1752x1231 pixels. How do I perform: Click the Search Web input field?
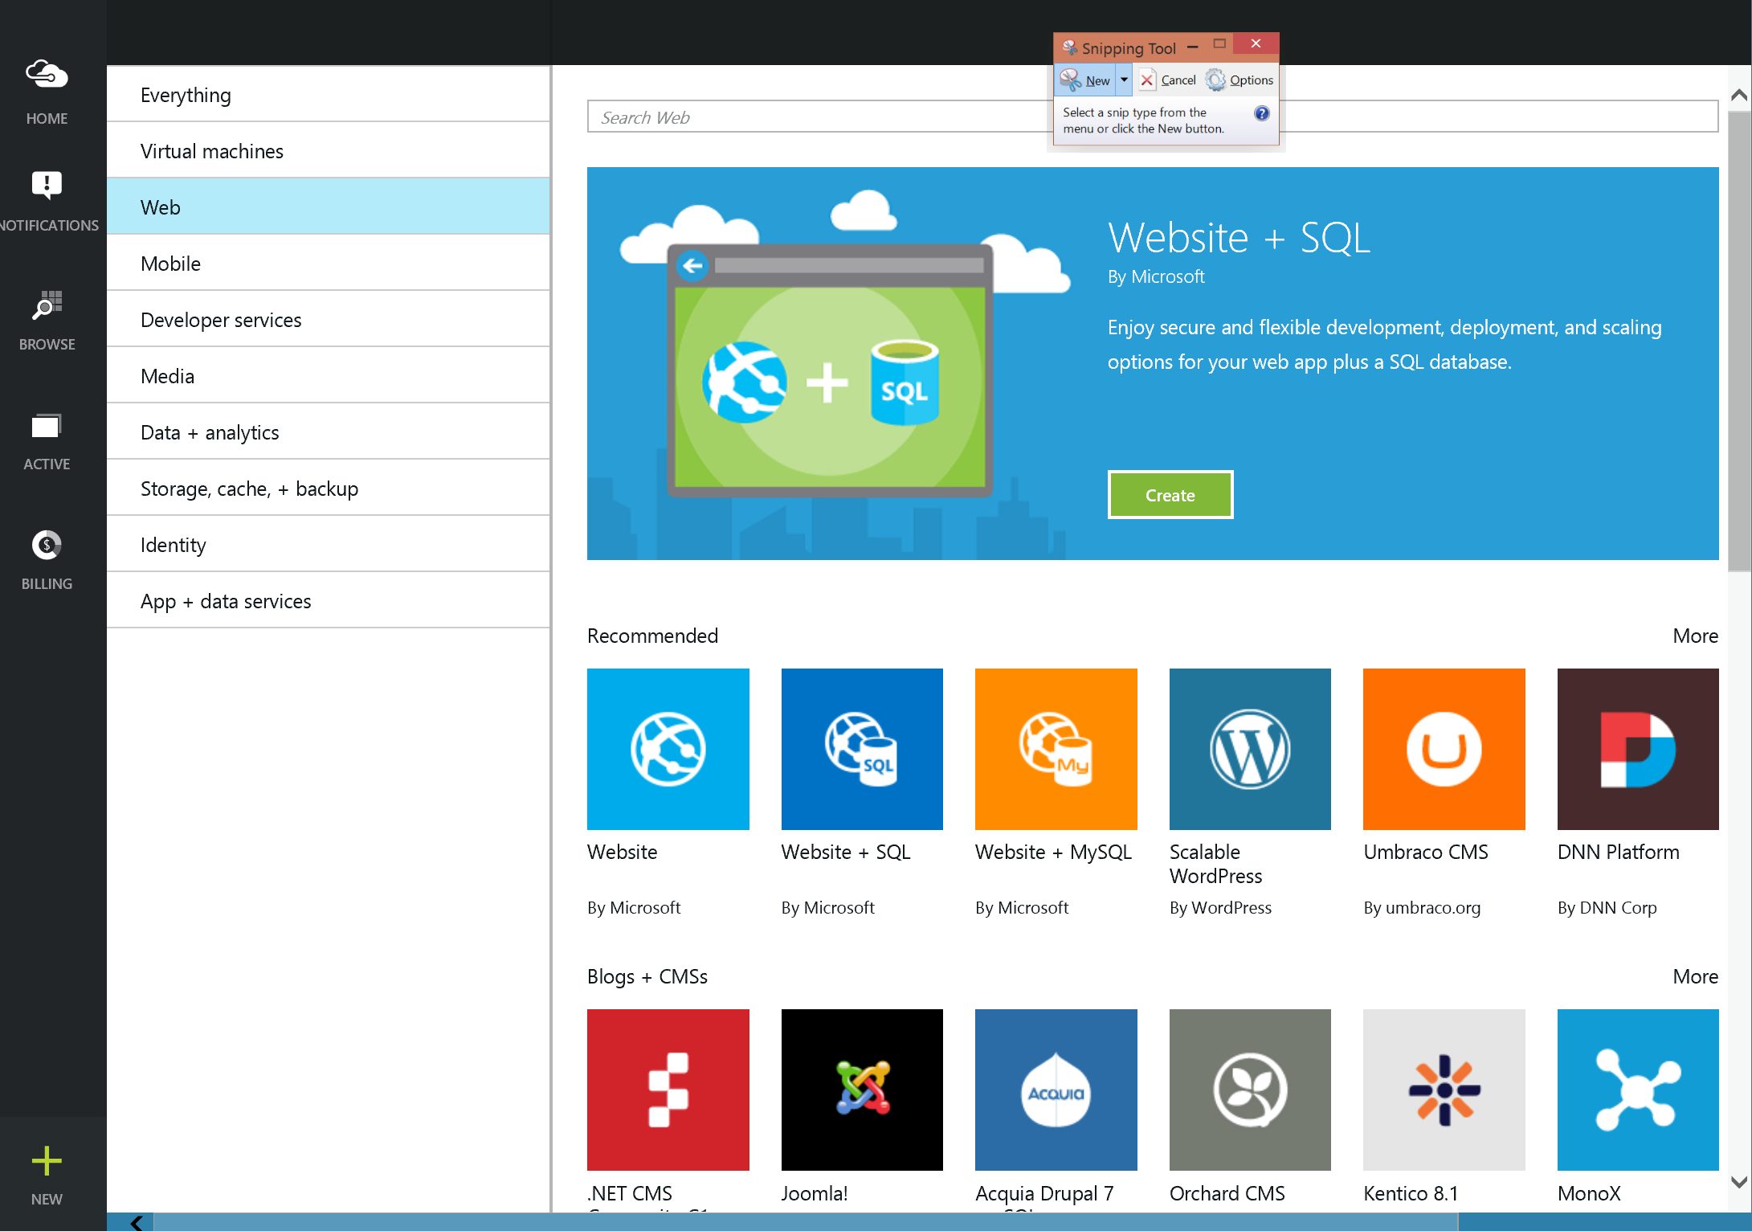(x=1152, y=117)
